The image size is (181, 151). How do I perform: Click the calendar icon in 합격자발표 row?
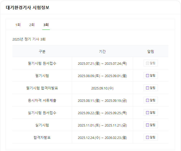click(x=147, y=137)
